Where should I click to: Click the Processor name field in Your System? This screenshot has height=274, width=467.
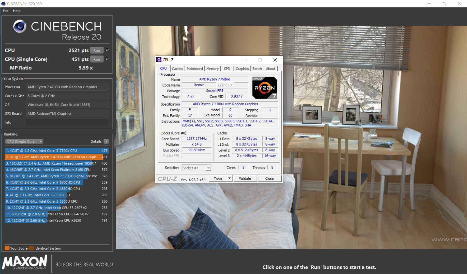pos(68,87)
